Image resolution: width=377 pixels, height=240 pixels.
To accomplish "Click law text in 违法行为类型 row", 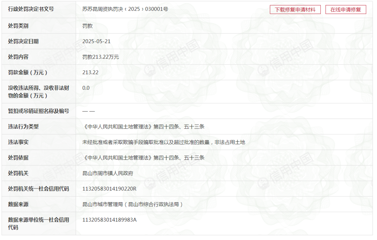I will [x=143, y=127].
